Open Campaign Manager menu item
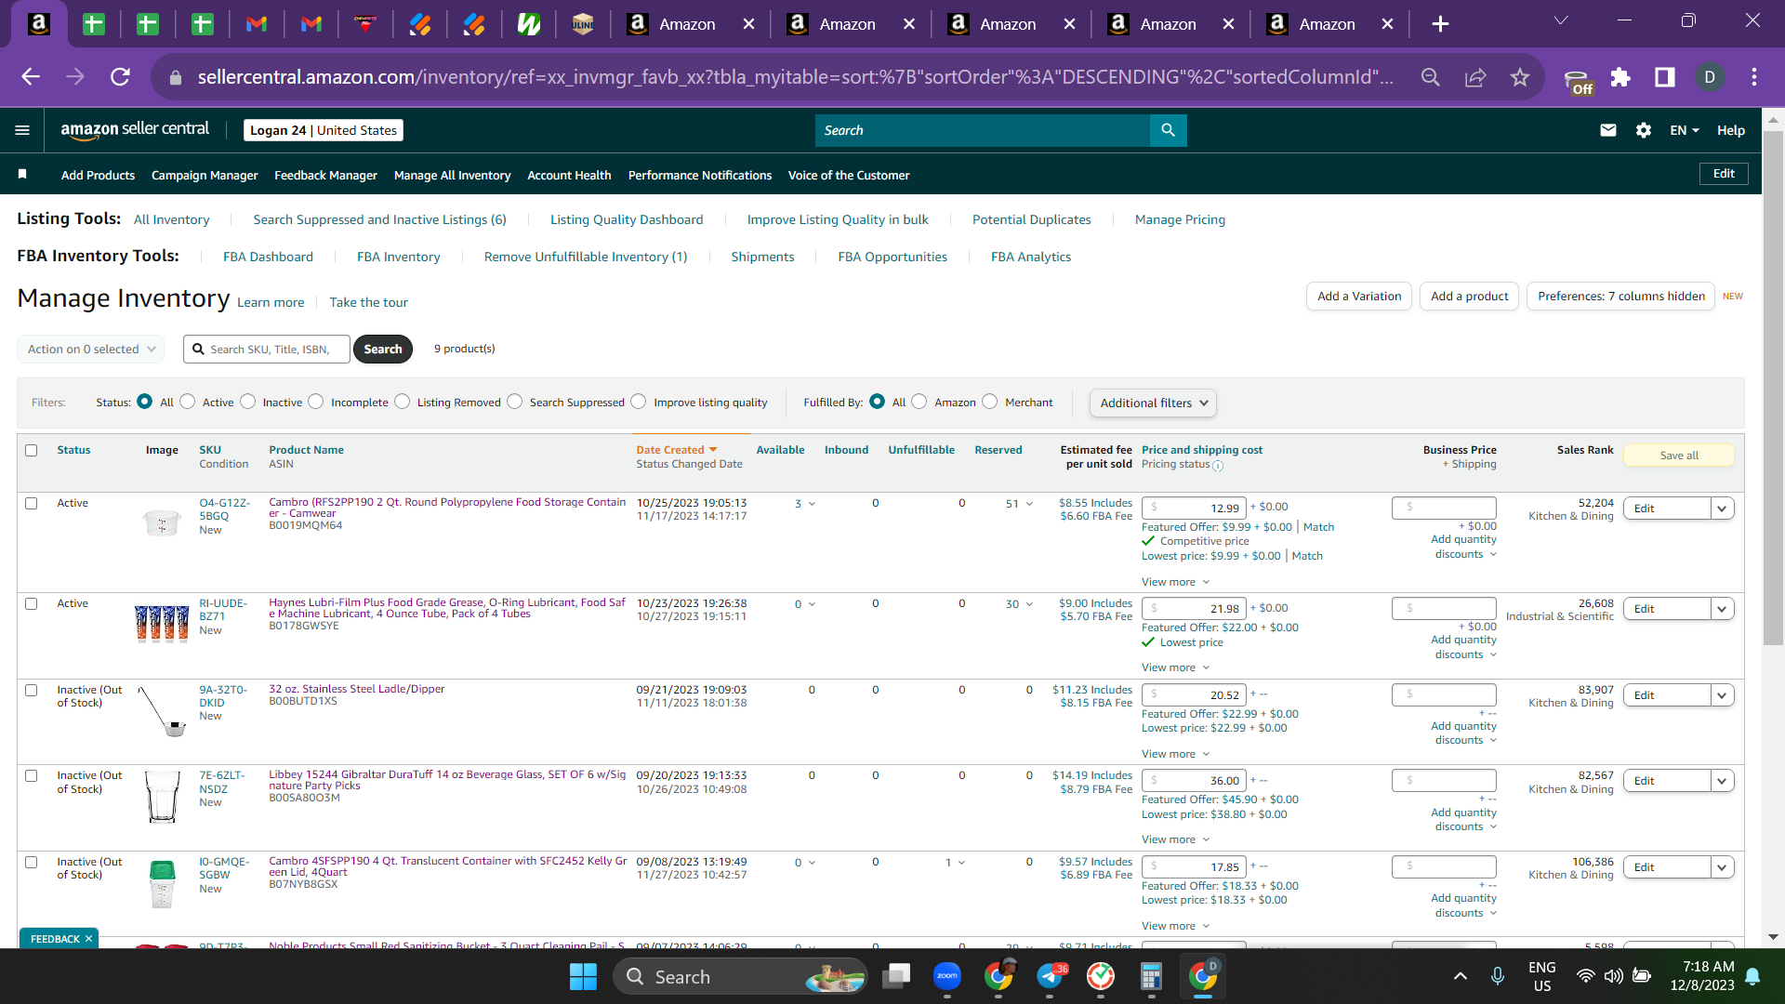The height and width of the screenshot is (1004, 1785). [205, 175]
